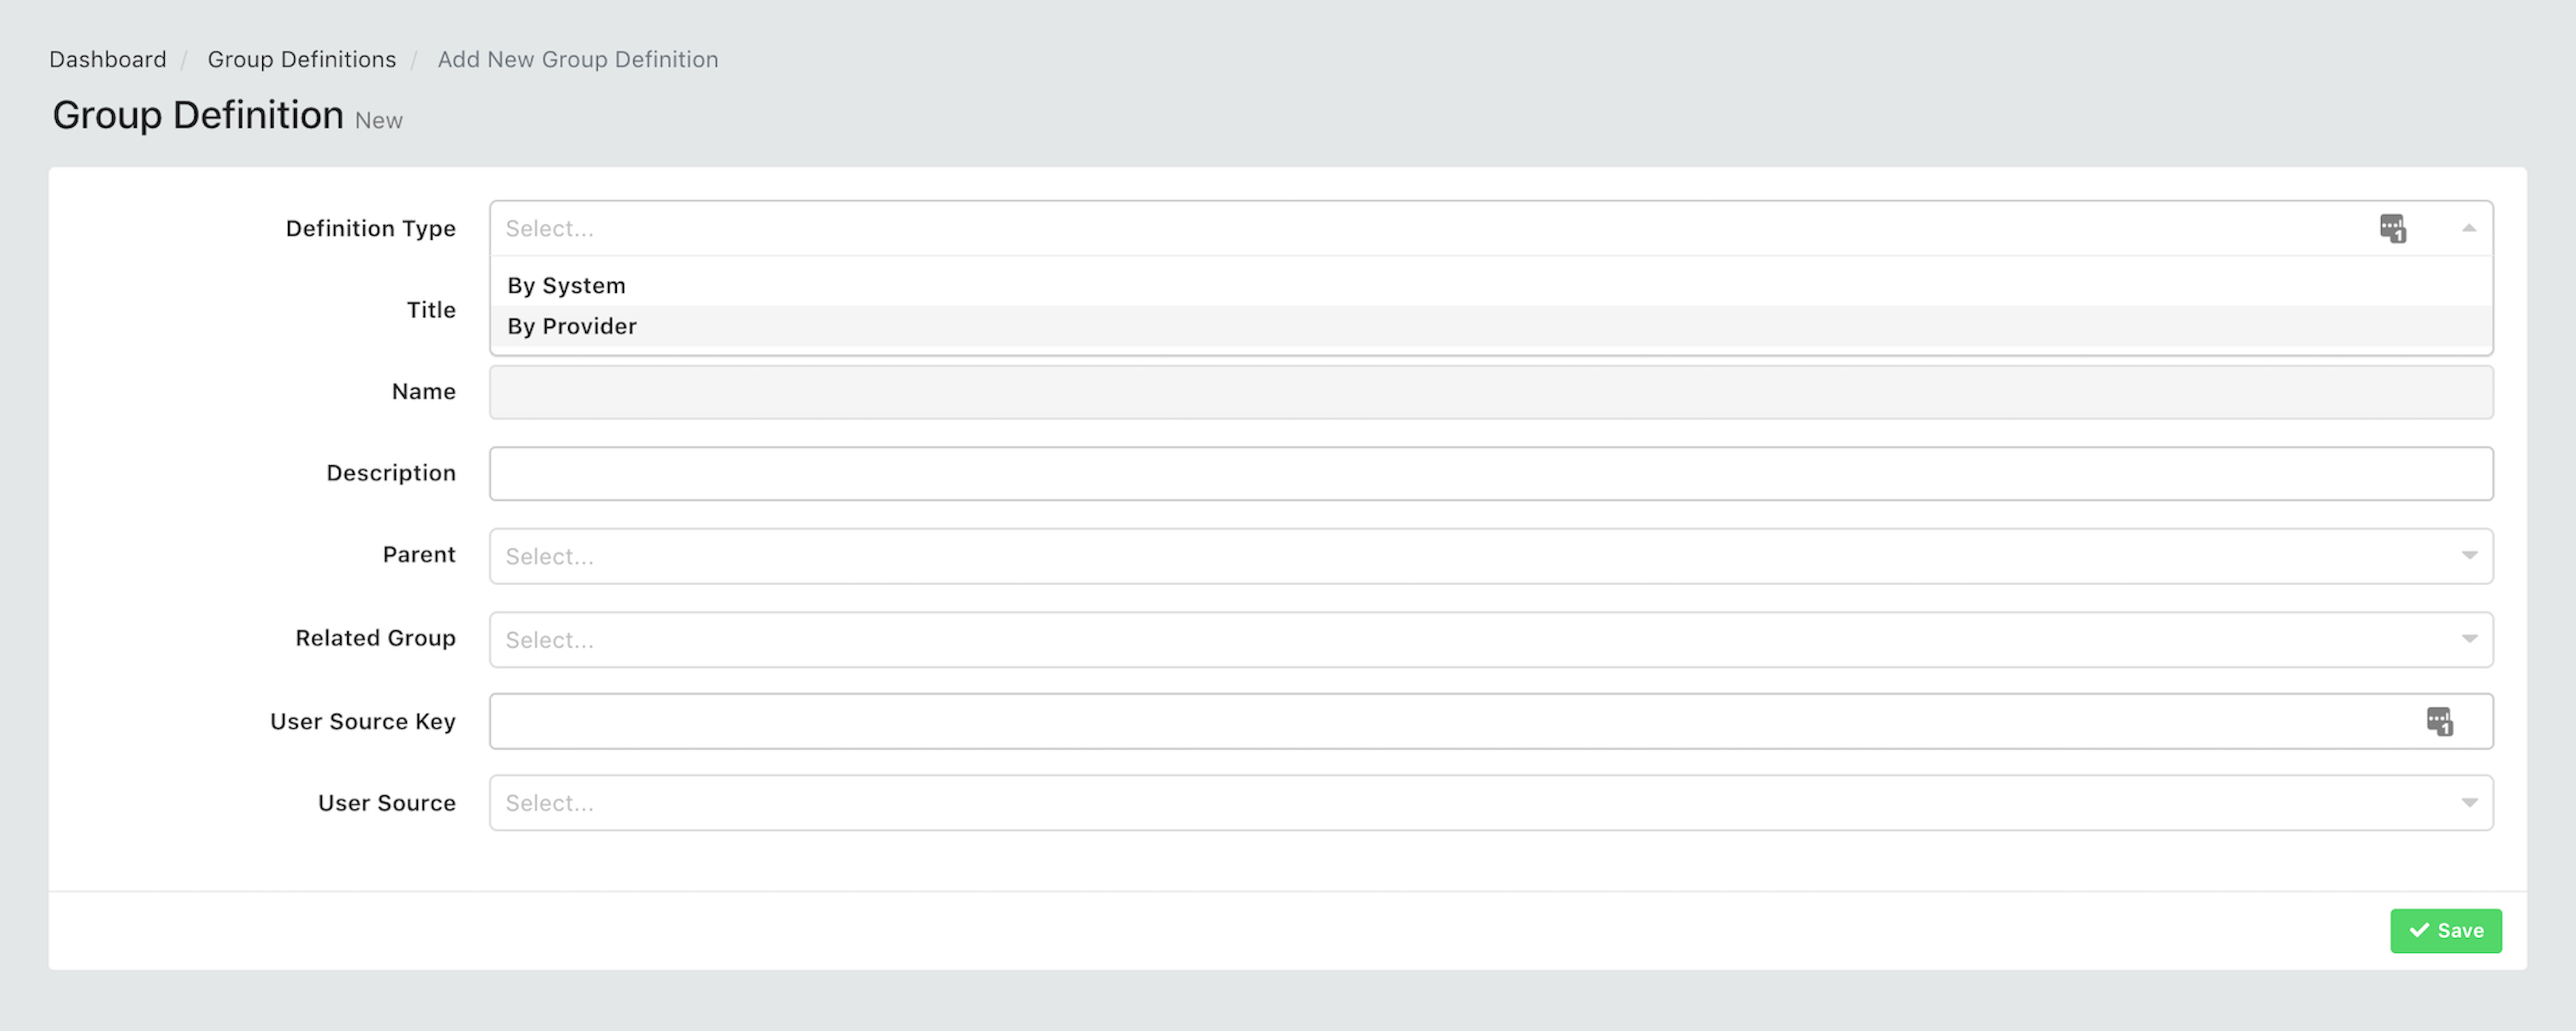Choose the By System option
This screenshot has height=1031, width=2576.
pos(566,286)
